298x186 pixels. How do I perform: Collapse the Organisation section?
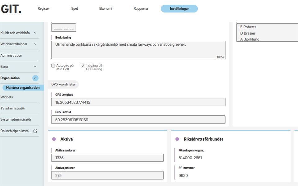[35, 78]
